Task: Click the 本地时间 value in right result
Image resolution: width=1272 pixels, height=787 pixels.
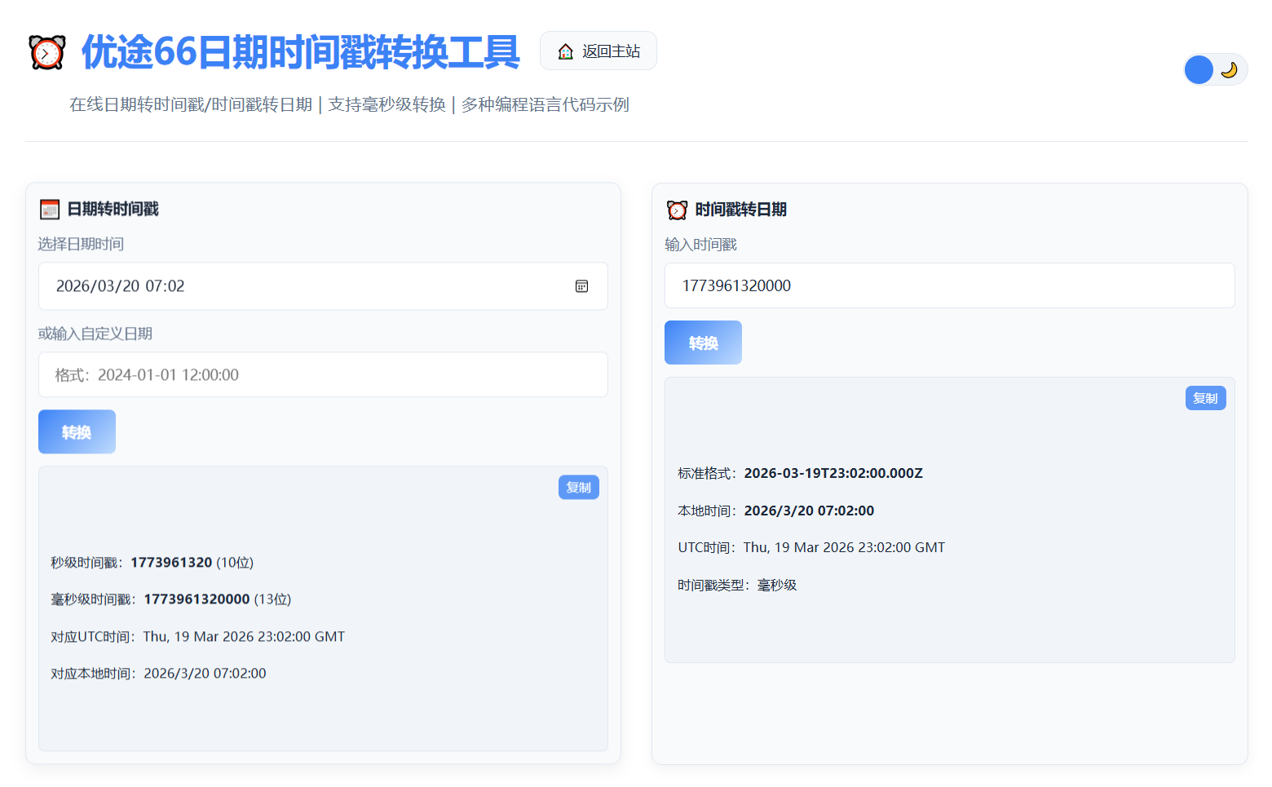Action: (x=809, y=511)
